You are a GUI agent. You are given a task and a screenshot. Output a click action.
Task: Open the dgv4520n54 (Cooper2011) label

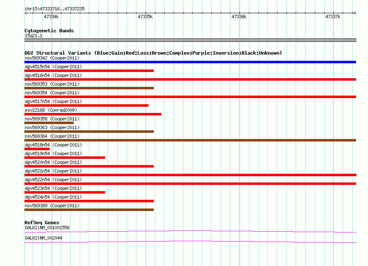(53, 162)
